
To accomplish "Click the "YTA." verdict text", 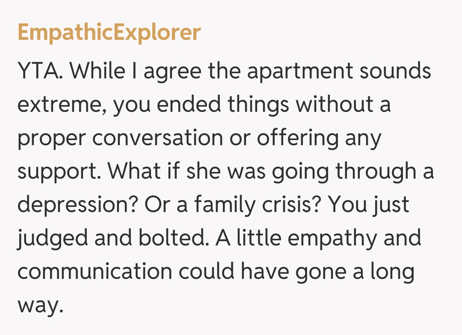I will coord(41,72).
